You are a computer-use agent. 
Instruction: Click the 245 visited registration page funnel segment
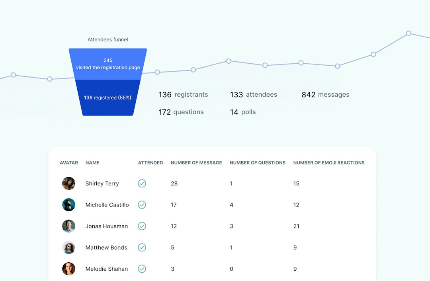pyautogui.click(x=108, y=64)
